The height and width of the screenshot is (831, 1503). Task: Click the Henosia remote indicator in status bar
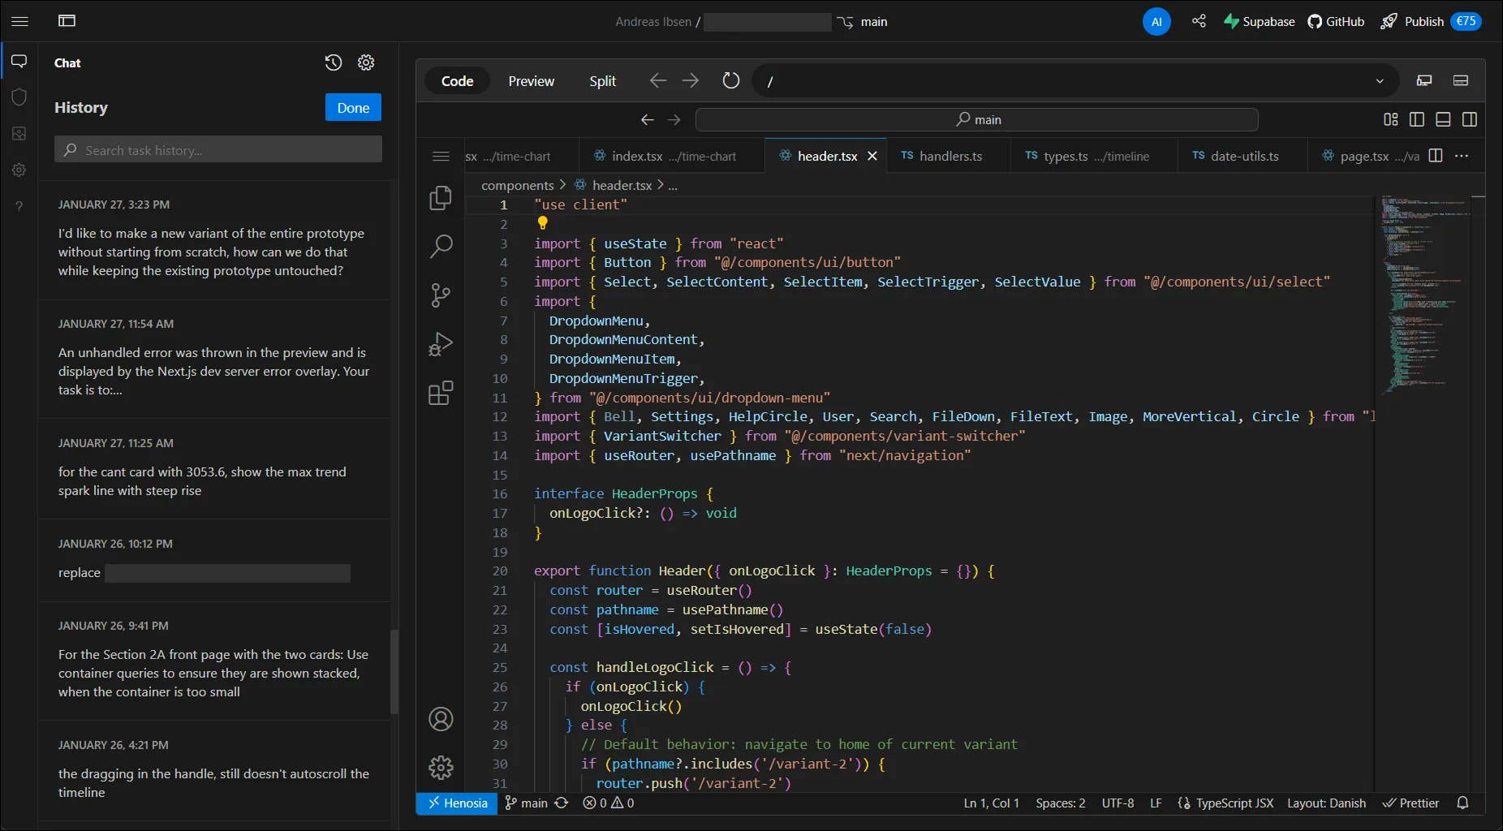point(459,803)
